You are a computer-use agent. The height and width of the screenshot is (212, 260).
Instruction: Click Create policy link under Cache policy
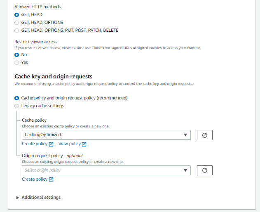click(35, 144)
